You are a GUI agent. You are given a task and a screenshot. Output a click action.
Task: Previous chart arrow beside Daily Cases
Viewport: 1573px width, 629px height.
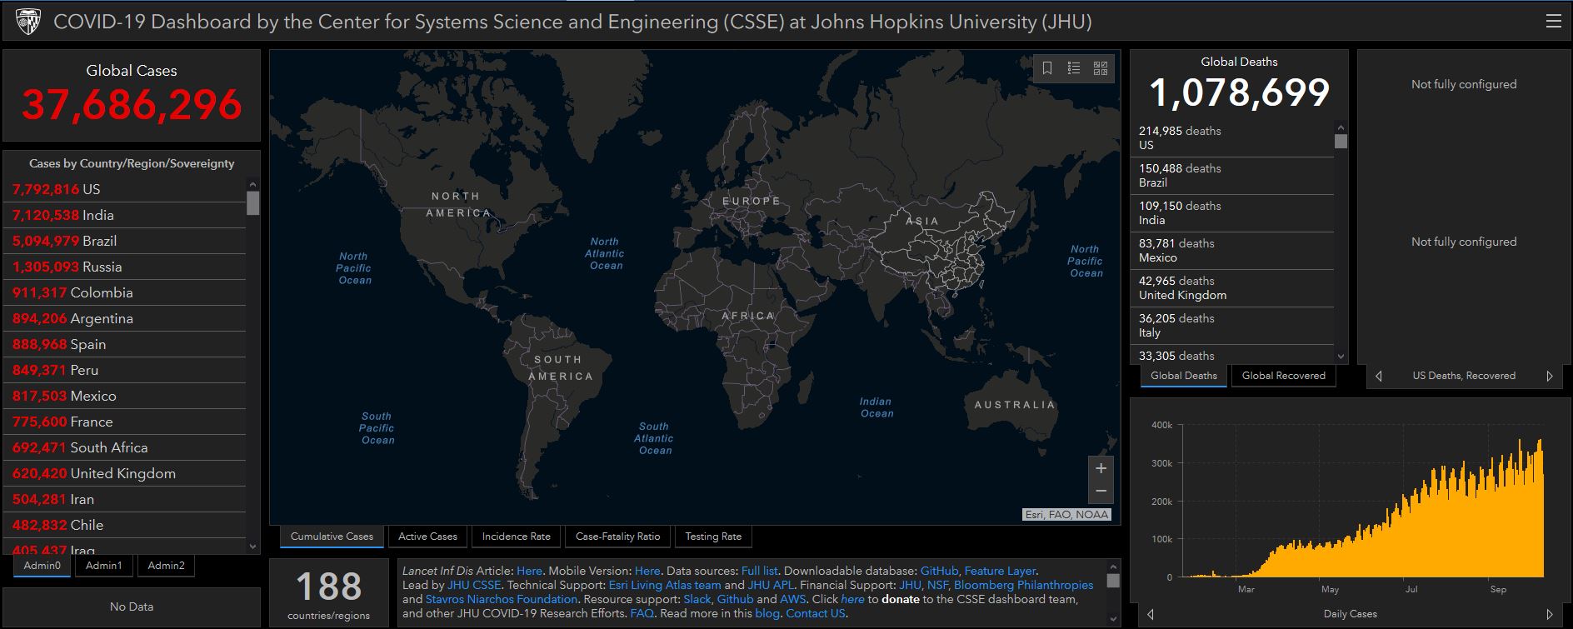(x=1151, y=614)
